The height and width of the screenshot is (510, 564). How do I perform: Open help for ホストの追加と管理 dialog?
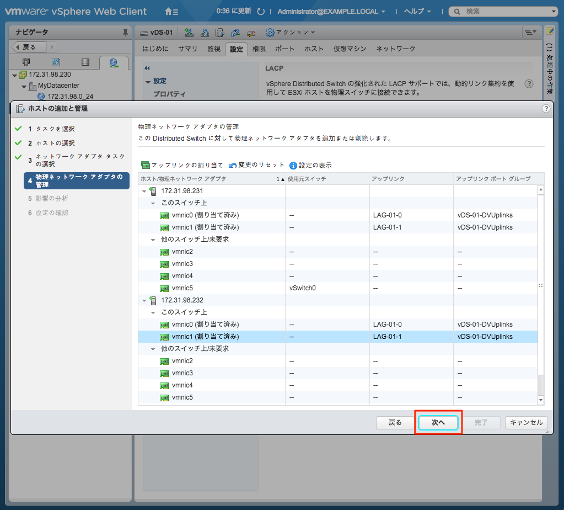coord(546,108)
